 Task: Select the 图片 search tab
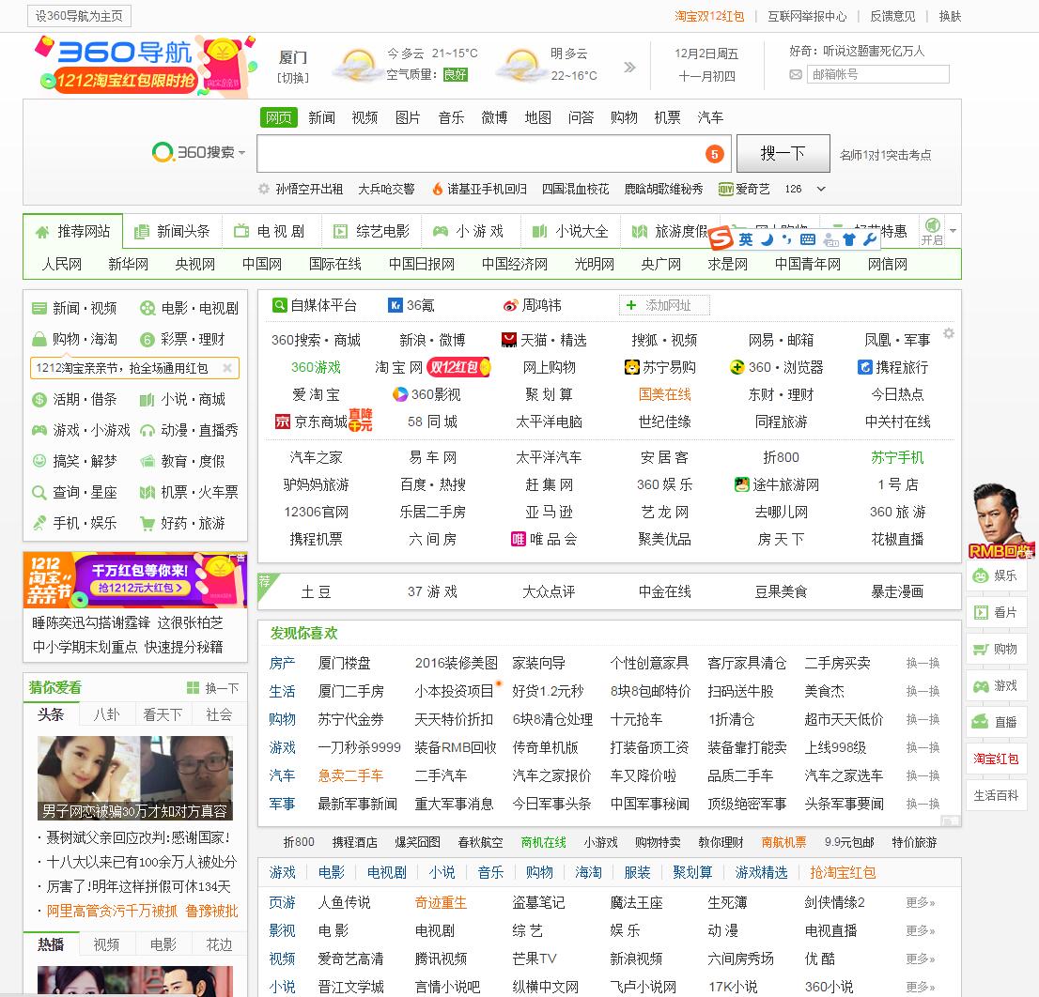click(408, 118)
